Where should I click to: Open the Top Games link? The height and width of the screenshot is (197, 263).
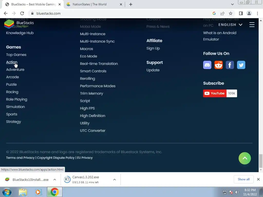pos(16,55)
